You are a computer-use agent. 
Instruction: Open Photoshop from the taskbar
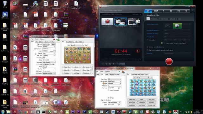click(84, 112)
